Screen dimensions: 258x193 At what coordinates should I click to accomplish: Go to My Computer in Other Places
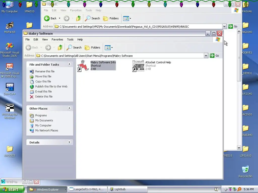point(43,125)
